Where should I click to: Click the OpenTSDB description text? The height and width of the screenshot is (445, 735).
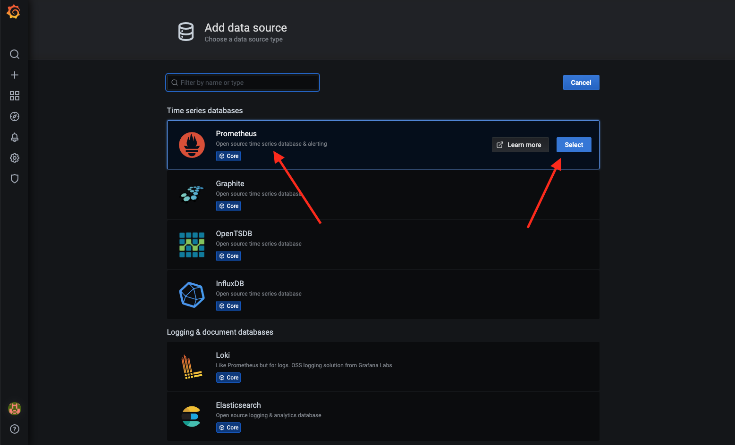tap(259, 244)
